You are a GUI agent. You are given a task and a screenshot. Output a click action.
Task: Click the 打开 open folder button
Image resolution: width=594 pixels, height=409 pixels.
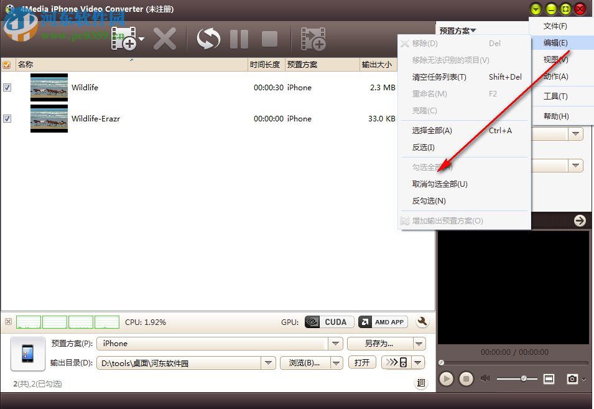click(362, 362)
